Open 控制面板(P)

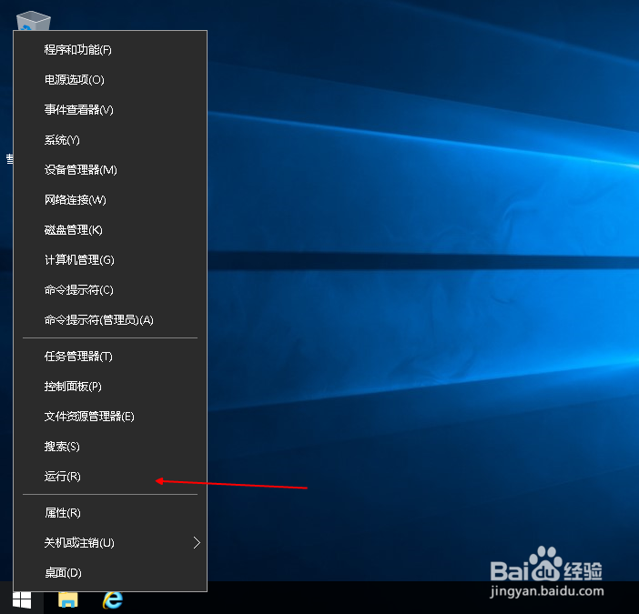coord(110,387)
